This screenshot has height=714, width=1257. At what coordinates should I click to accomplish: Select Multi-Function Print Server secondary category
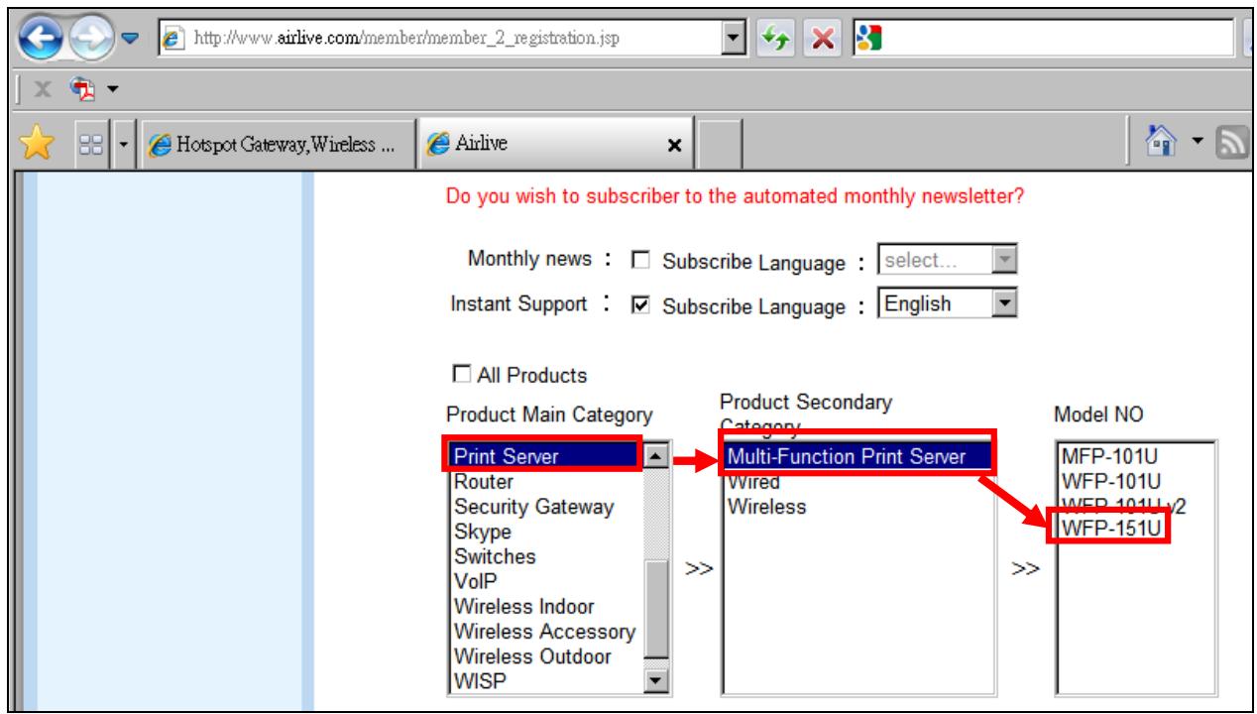pyautogui.click(x=858, y=455)
